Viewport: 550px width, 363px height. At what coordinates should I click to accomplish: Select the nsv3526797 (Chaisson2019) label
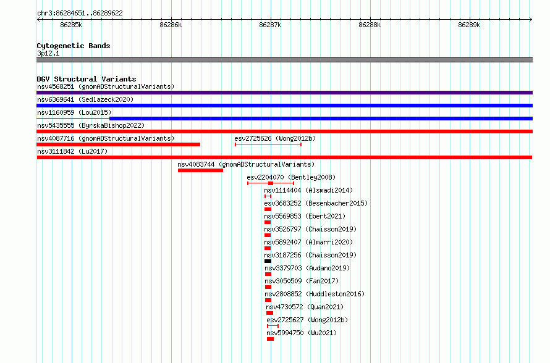(310, 229)
